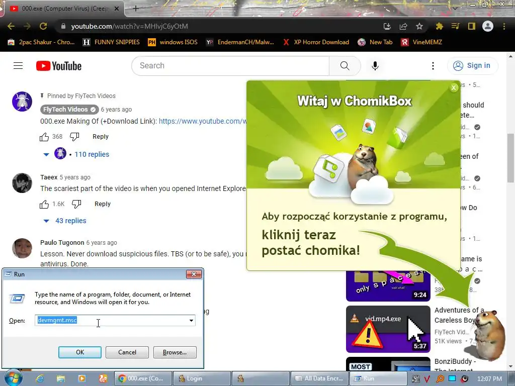Click YouTube Search input box

click(x=230, y=66)
